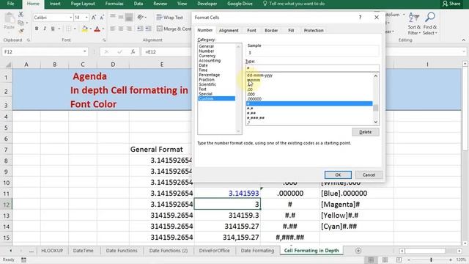This screenshot has width=469, height=264.
Task: Click OK in Format Cells dialog
Action: coord(338,175)
